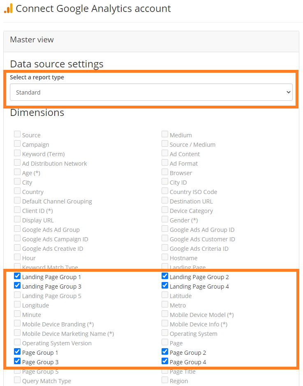This screenshot has height=386, width=303.
Task: Disable Landing Page Group 3 checkbox
Action: coord(17,285)
